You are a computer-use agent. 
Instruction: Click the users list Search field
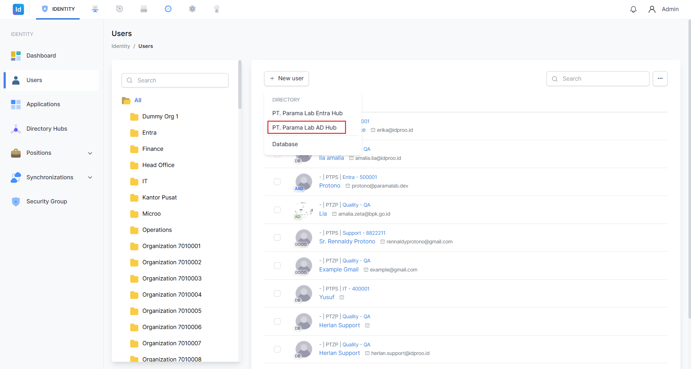click(x=598, y=79)
